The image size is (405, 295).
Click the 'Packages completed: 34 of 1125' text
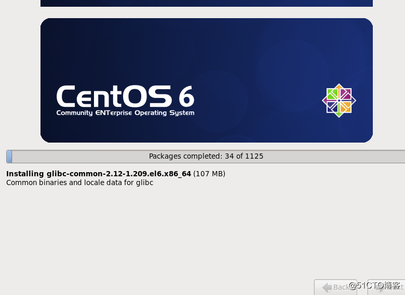click(x=206, y=156)
